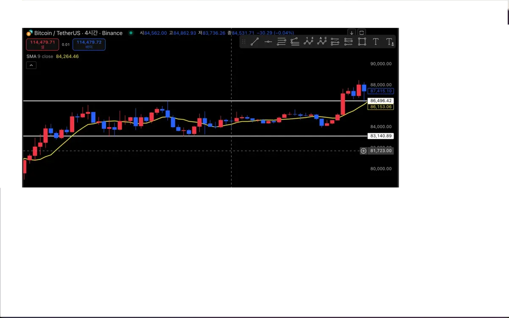Click the 86,496.42 horizontal line price label
This screenshot has width=509, height=318.
pyautogui.click(x=381, y=101)
